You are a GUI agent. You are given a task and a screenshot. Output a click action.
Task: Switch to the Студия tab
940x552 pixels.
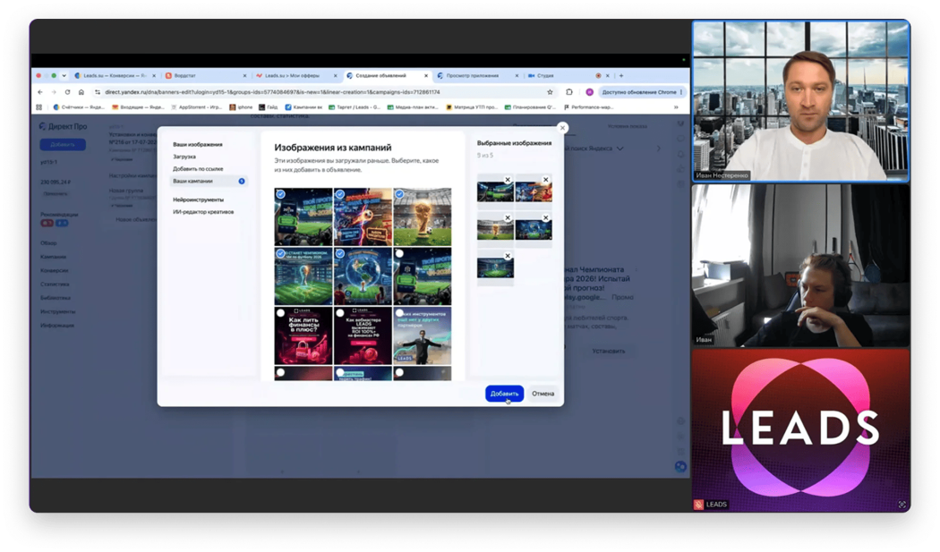click(x=567, y=76)
